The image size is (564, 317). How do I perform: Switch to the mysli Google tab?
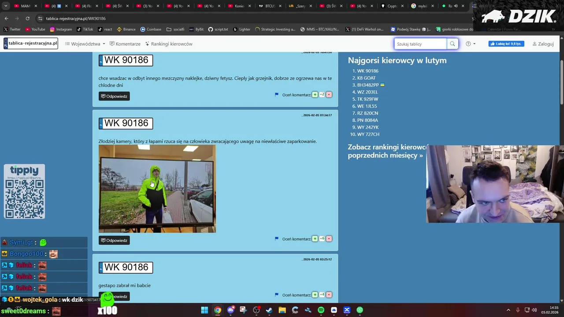coord(422,6)
